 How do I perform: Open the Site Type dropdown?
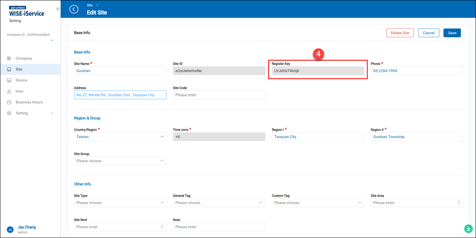[120, 203]
